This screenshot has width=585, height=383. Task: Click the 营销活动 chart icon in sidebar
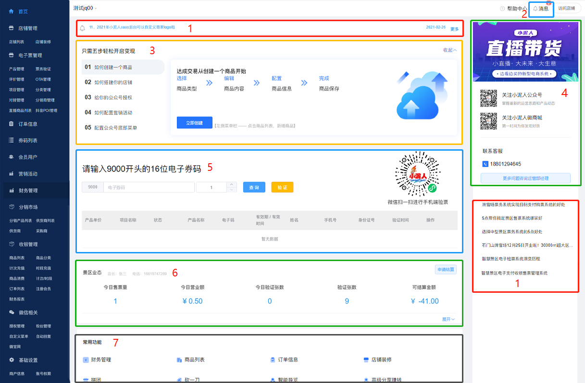tap(12, 174)
